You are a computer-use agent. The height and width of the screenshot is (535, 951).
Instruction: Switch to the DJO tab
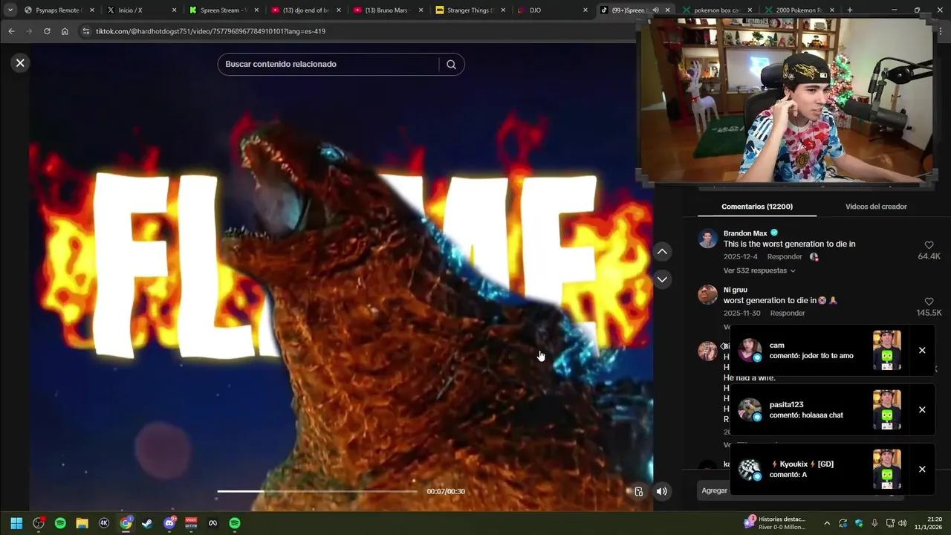pyautogui.click(x=552, y=10)
